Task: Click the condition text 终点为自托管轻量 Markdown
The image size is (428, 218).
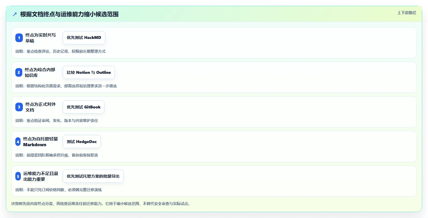Action: point(40,142)
